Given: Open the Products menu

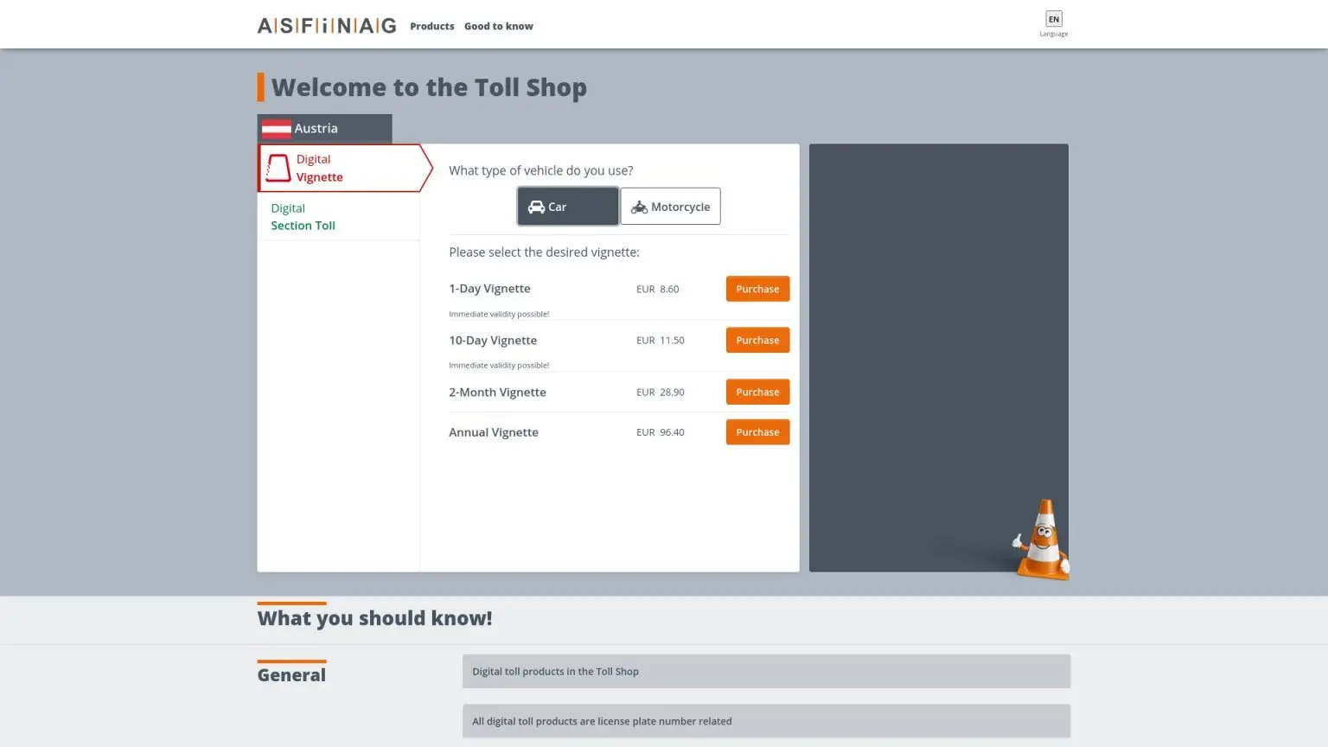Looking at the screenshot, I should point(431,27).
